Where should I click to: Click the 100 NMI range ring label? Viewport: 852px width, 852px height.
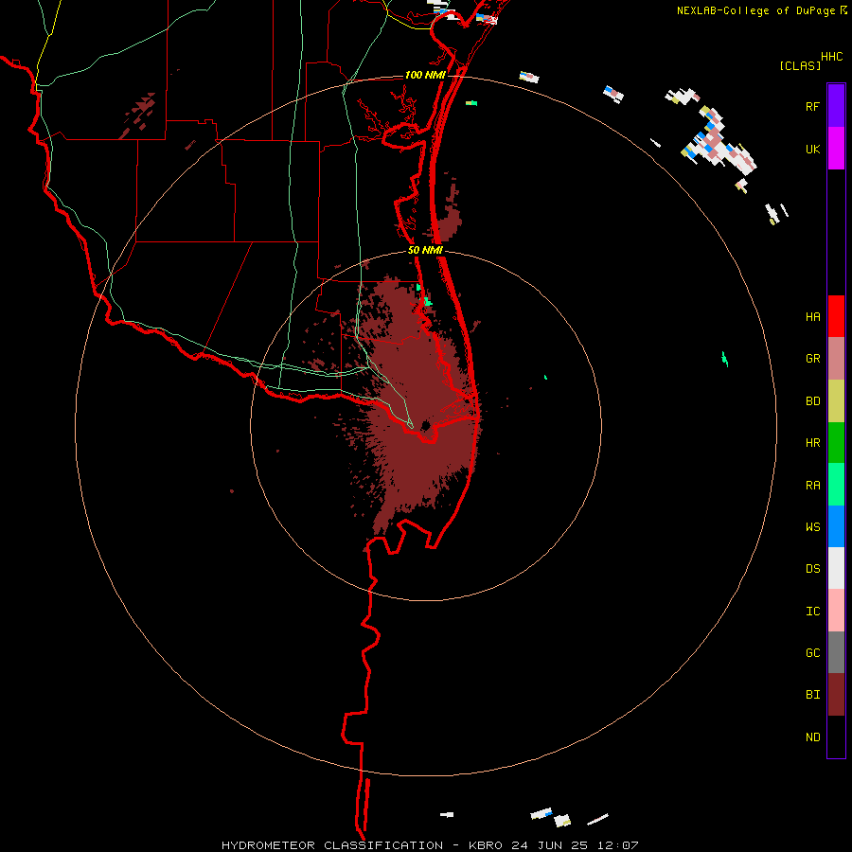click(425, 75)
